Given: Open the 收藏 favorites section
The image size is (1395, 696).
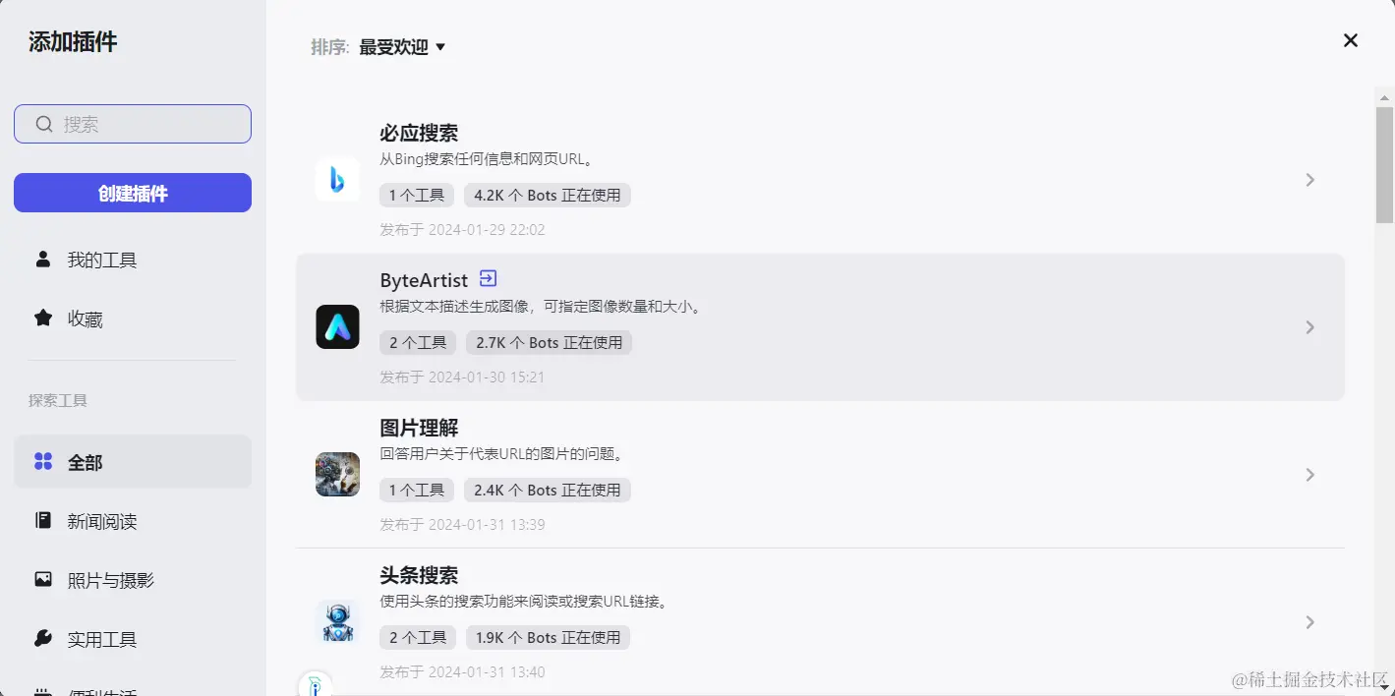Looking at the screenshot, I should pyautogui.click(x=85, y=319).
